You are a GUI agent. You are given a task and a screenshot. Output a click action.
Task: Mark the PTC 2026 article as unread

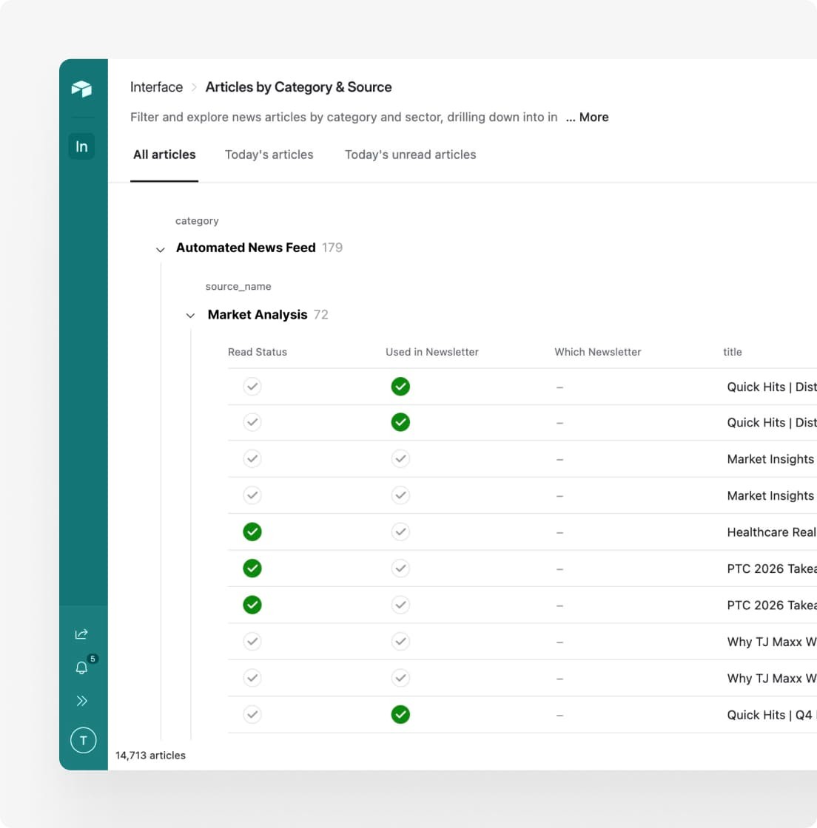[252, 568]
